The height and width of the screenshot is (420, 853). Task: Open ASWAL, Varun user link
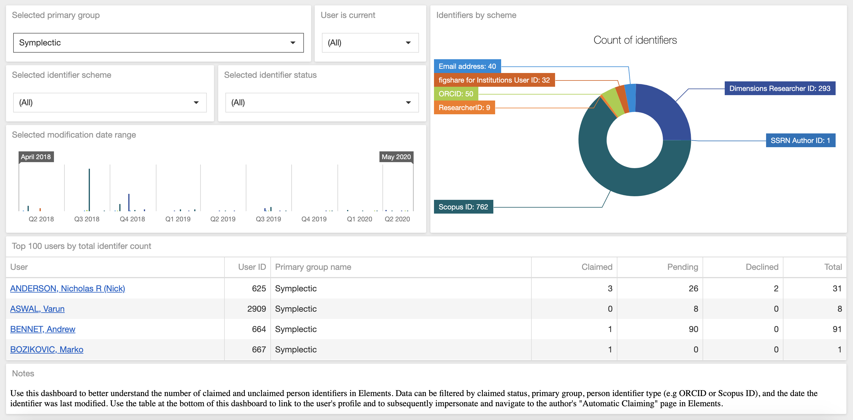37,309
